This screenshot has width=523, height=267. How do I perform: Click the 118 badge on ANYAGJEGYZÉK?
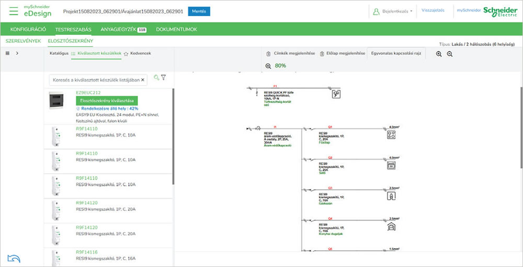pos(142,30)
